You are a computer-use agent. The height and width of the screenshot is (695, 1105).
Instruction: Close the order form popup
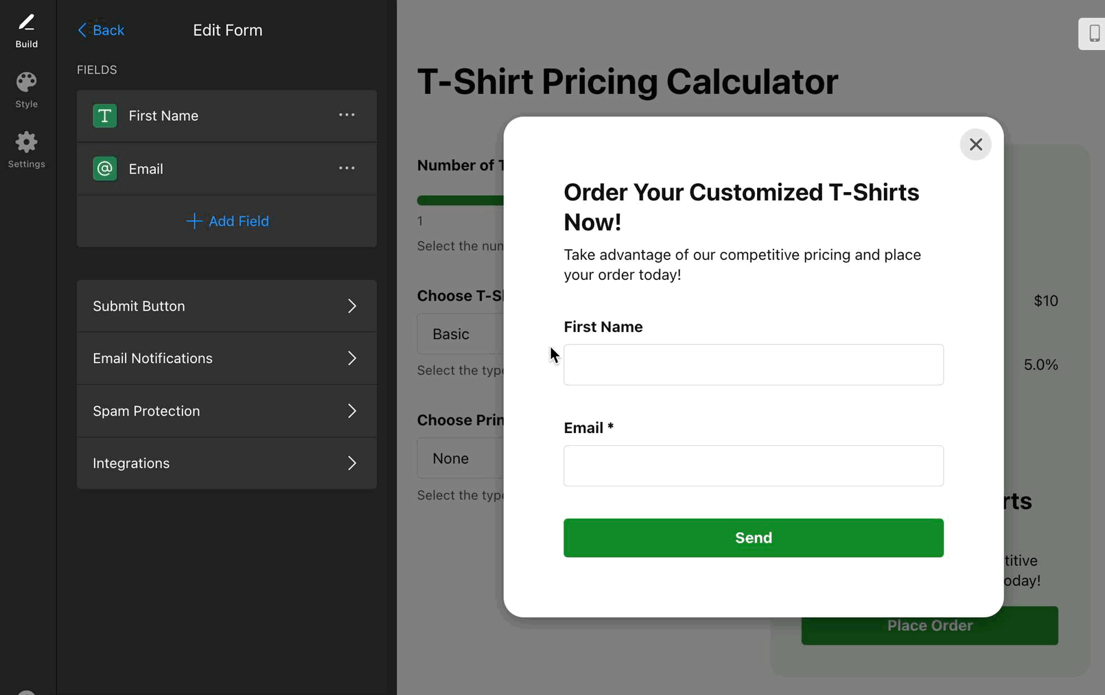[x=975, y=145]
